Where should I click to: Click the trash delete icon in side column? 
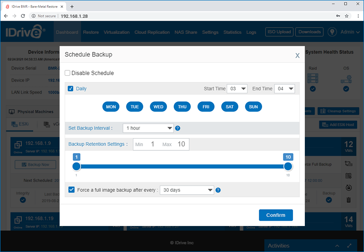[x=349, y=200]
